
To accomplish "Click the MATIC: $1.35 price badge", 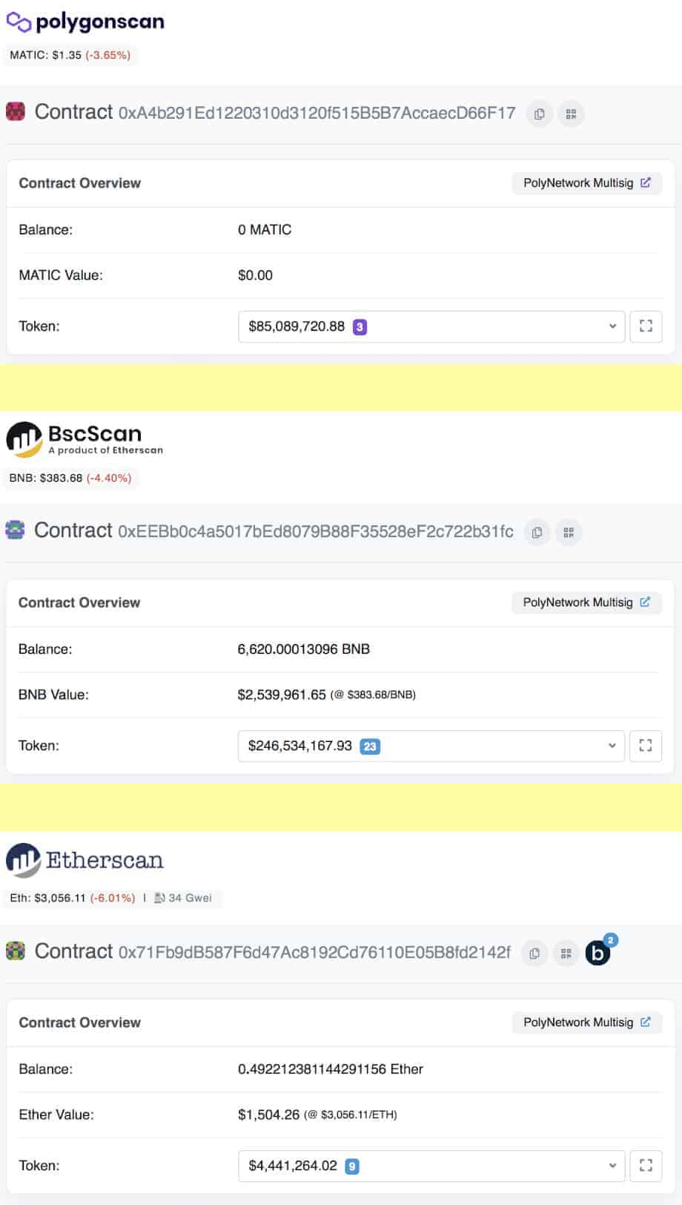I will [x=70, y=55].
